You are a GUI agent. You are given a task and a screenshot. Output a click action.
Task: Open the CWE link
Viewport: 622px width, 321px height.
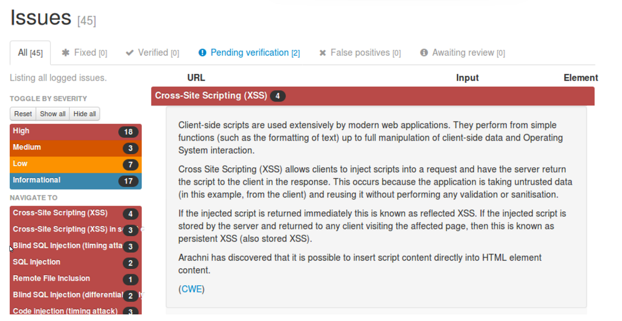pos(192,289)
